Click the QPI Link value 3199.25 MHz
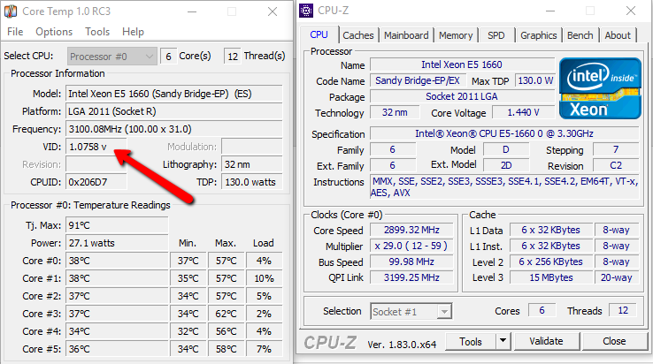Image resolution: width=653 pixels, height=364 pixels. point(411,277)
